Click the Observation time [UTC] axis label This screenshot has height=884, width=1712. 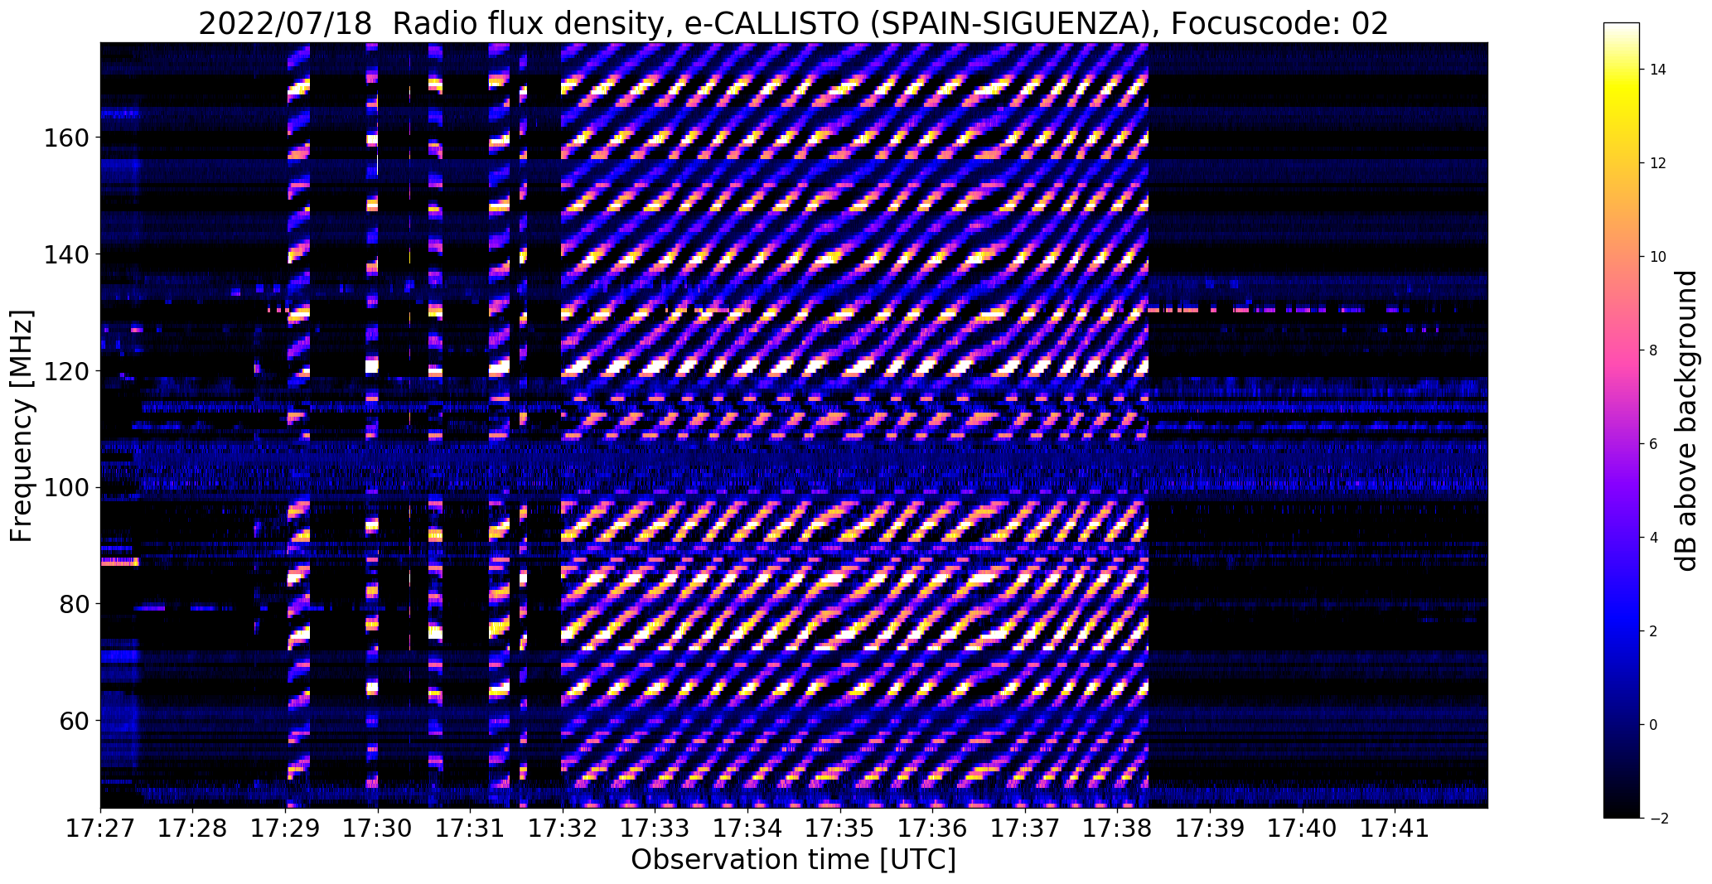(x=793, y=859)
